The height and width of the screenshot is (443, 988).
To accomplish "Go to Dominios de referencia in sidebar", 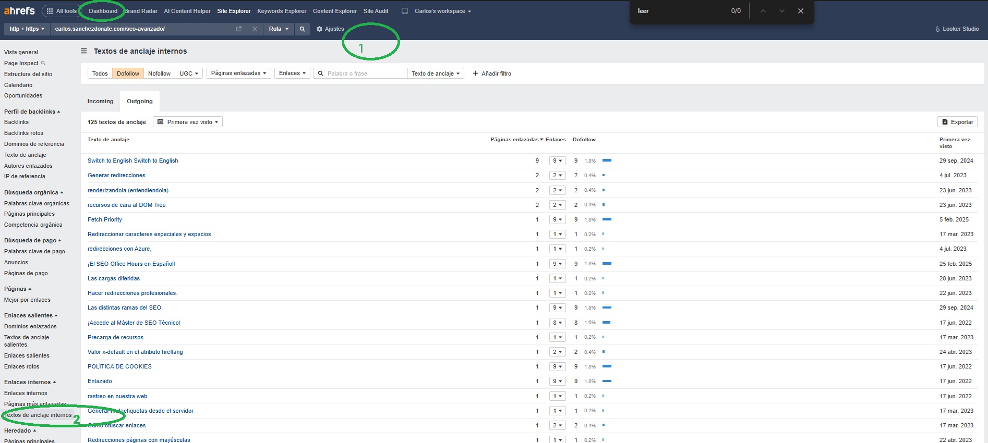I will point(34,144).
